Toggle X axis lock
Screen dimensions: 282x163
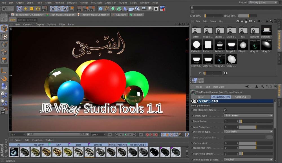(x=53, y=9)
